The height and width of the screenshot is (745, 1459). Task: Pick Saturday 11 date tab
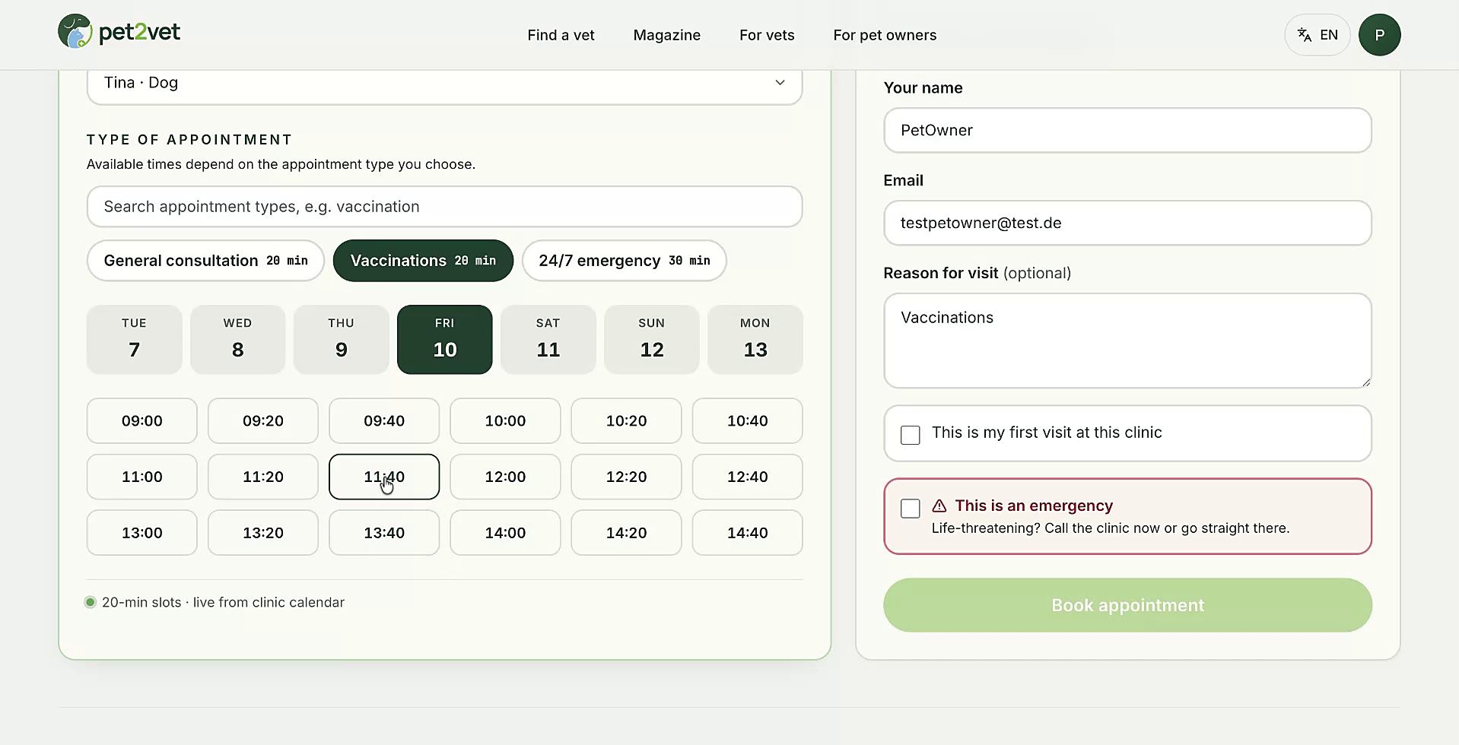click(x=548, y=339)
